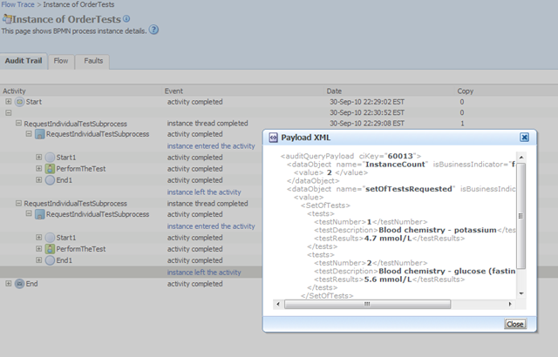Expand the bottom End activity row

click(x=8, y=284)
